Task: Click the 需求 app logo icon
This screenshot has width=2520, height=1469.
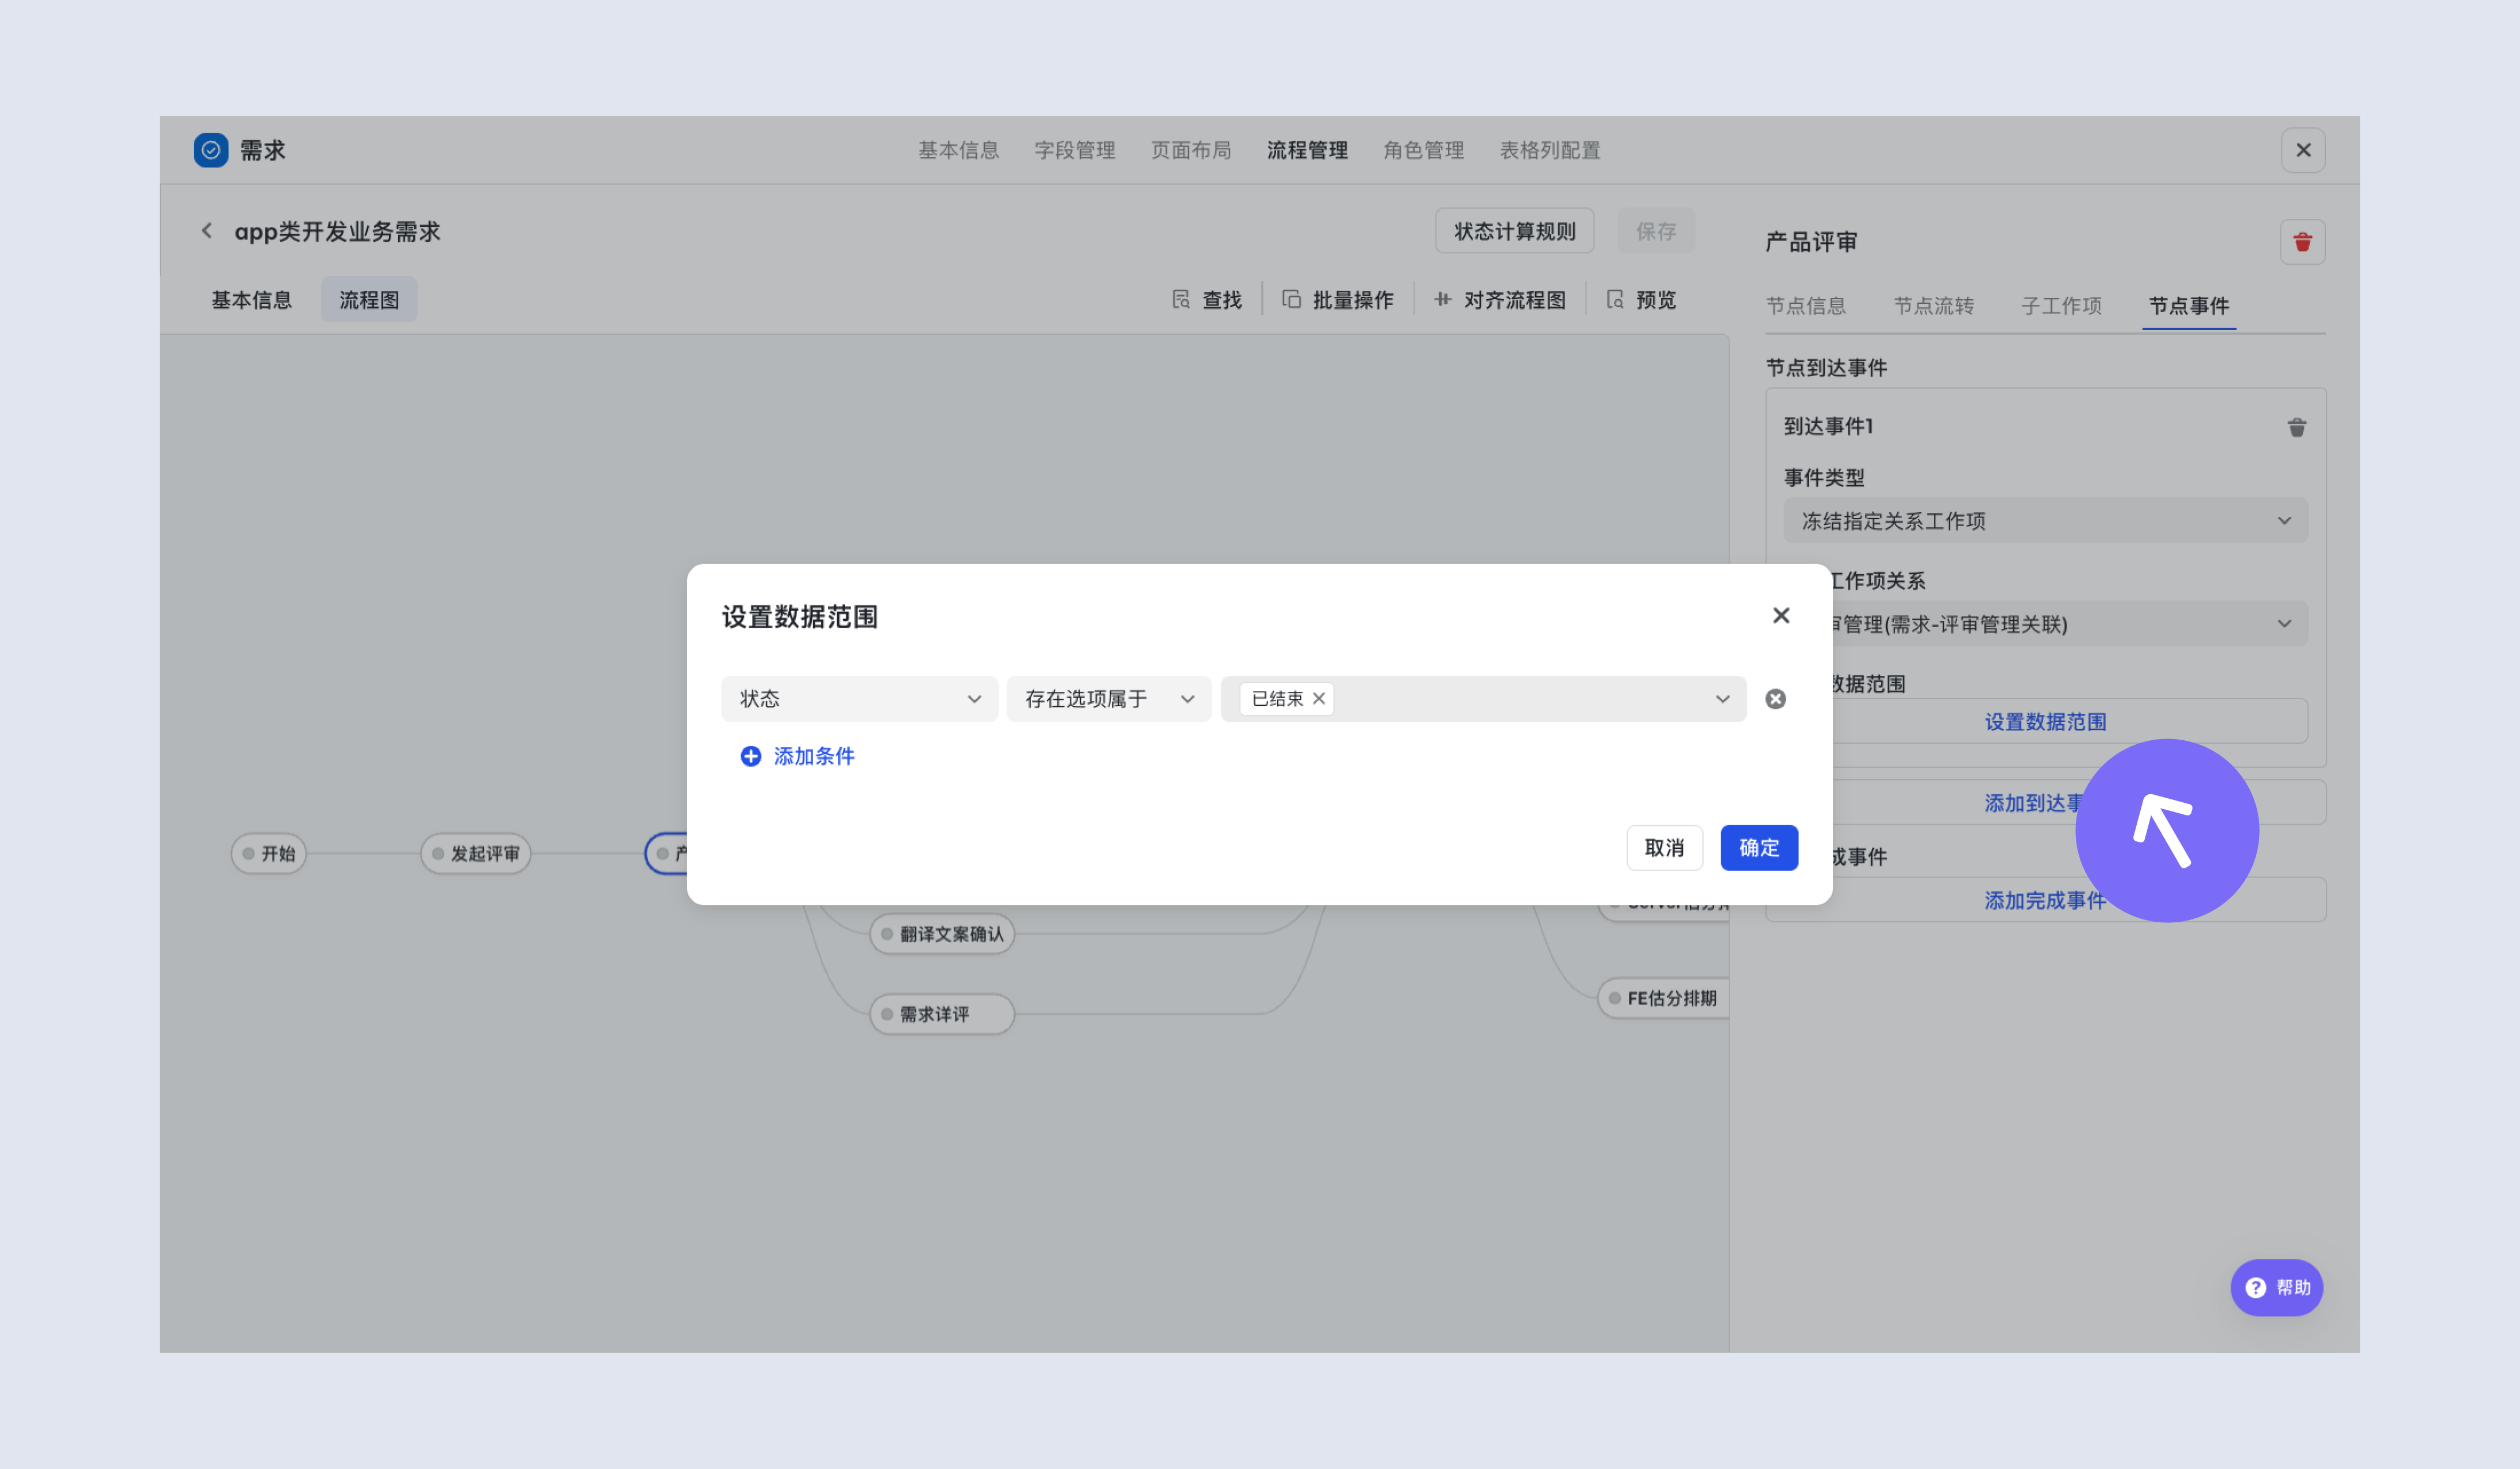Action: click(211, 150)
